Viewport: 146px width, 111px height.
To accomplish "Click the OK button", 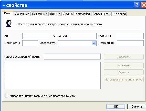I will tap(116, 107).
